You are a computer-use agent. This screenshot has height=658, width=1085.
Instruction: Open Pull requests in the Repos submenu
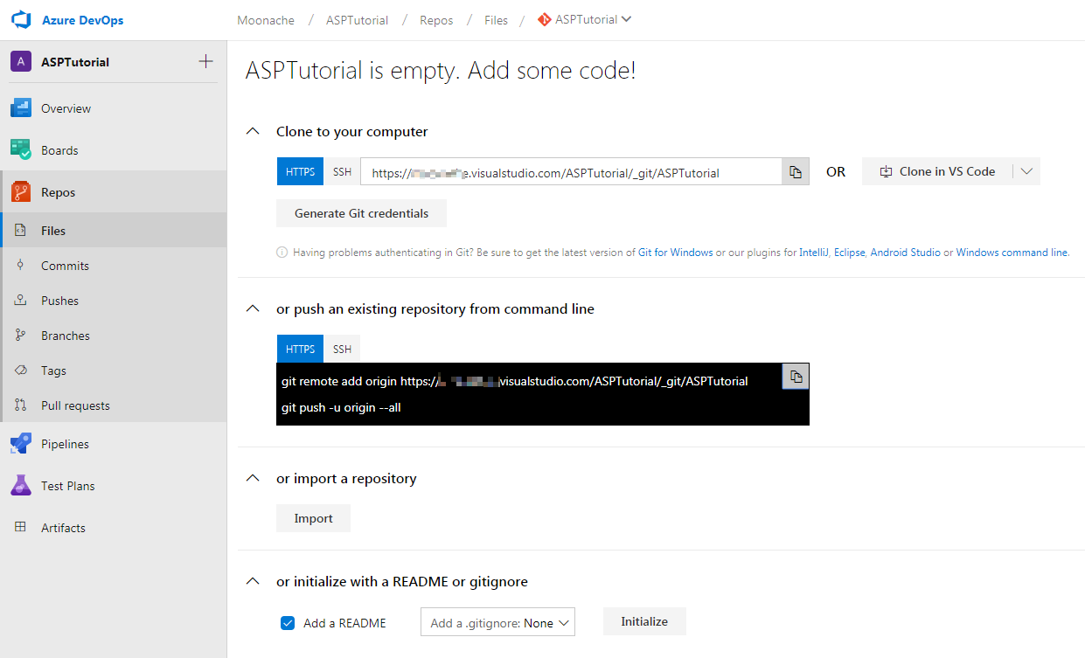113,405
